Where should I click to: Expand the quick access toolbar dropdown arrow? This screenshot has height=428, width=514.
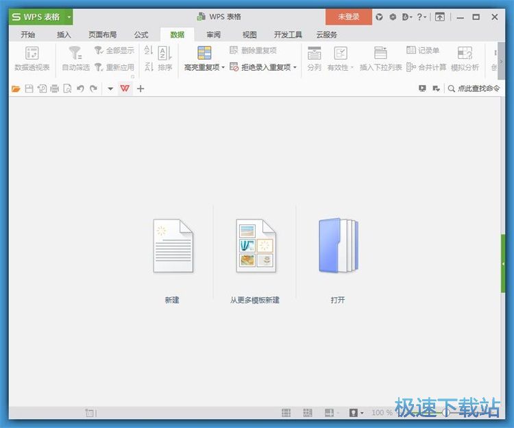pos(110,88)
